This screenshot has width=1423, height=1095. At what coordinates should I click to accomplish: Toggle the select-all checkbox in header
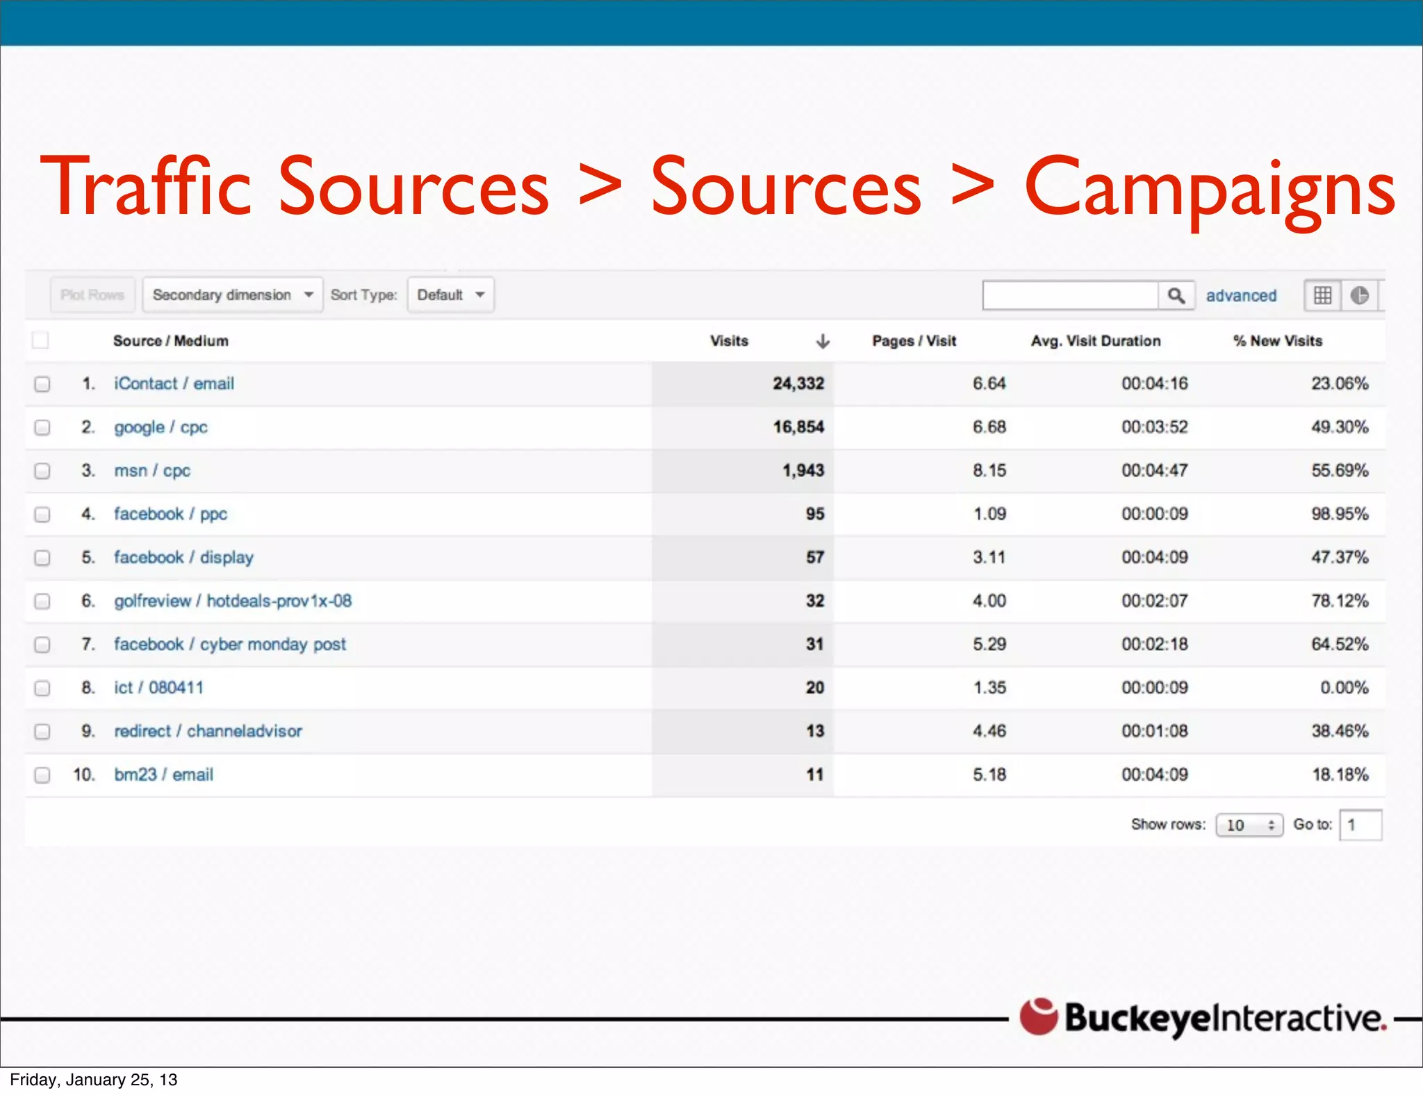click(41, 340)
